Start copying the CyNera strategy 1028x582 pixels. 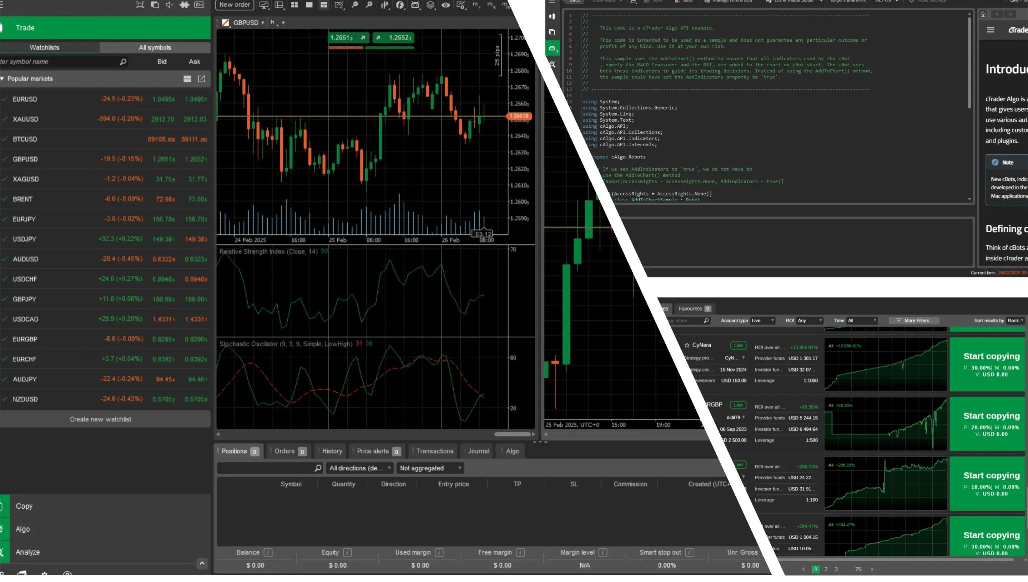coord(988,364)
